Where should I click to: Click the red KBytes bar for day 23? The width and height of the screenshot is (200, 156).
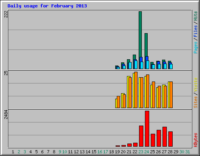(141, 136)
